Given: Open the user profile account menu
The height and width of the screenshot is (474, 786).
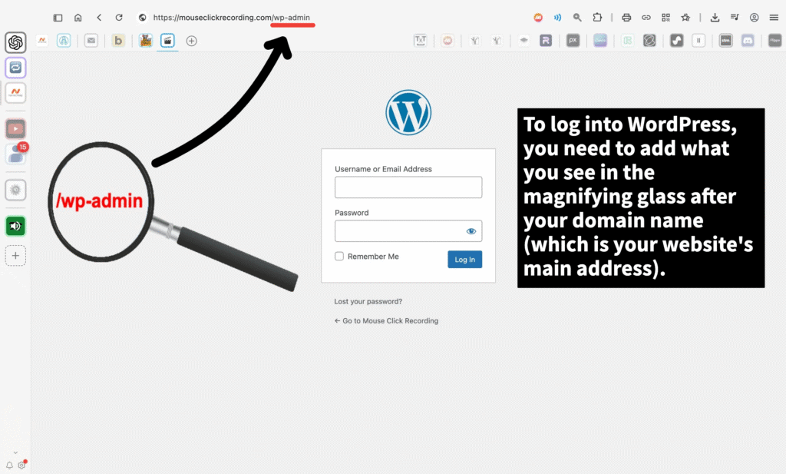Looking at the screenshot, I should click(x=755, y=17).
